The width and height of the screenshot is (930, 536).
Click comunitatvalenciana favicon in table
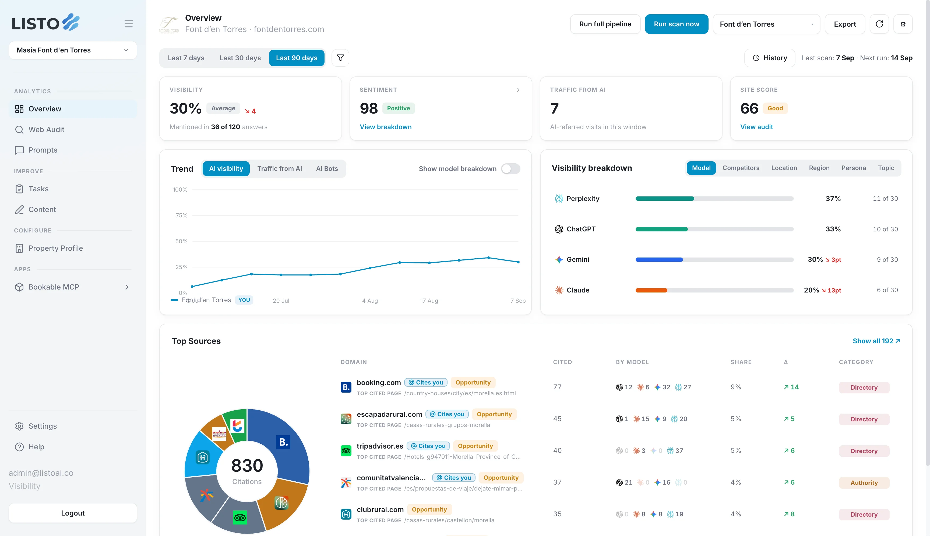point(346,482)
